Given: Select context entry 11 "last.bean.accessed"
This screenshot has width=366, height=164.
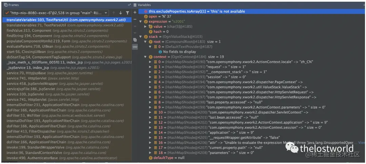Looking at the screenshot, I should (x=252, y=117).
